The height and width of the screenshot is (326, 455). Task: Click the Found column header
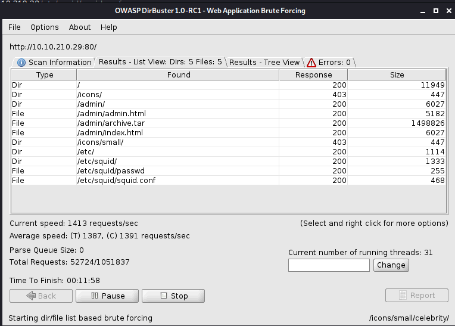[x=179, y=75]
